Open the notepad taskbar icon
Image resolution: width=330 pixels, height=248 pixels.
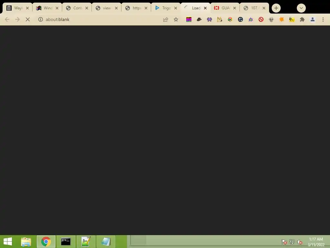106,242
